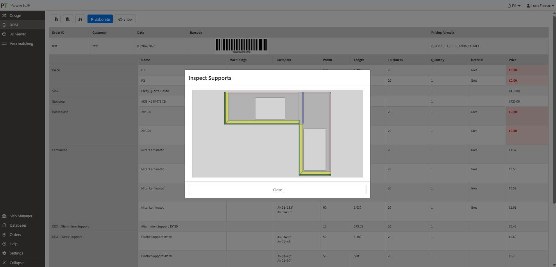The height and width of the screenshot is (267, 556).
Task: Collapse the left sidebar
Action: click(x=16, y=263)
